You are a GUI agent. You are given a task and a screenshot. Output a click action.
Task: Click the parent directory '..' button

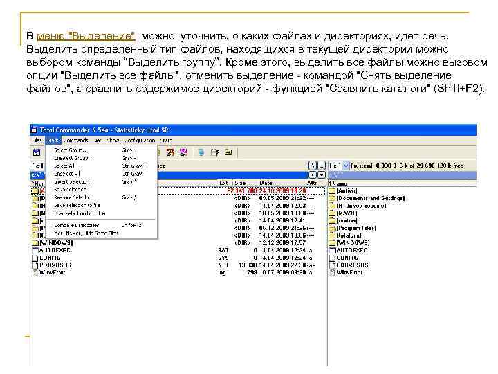click(x=322, y=166)
